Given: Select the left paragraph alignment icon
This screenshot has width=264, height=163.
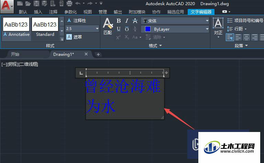Looking at the screenshot, I should pyautogui.click(x=238, y=37).
